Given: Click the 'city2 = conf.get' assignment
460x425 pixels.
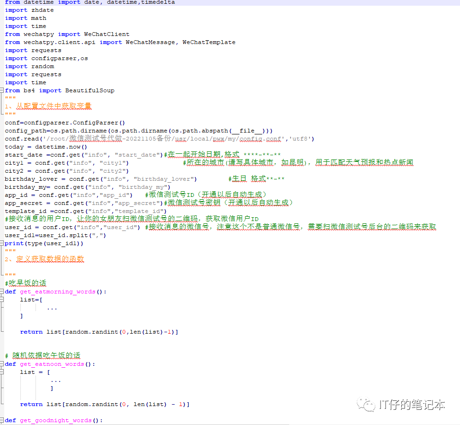Looking at the screenshot, I should (x=67, y=171).
